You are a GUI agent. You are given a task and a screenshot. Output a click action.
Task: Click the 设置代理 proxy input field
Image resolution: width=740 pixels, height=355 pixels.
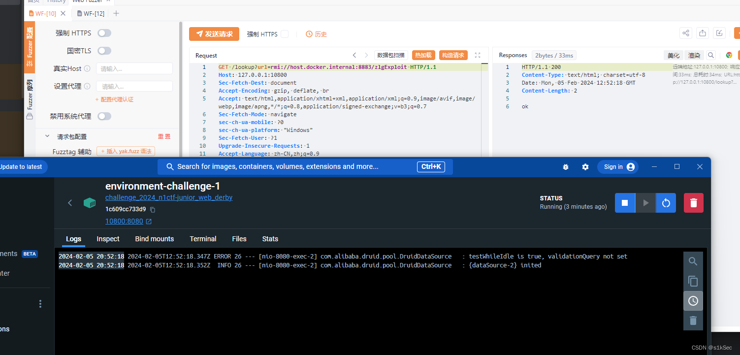[134, 86]
